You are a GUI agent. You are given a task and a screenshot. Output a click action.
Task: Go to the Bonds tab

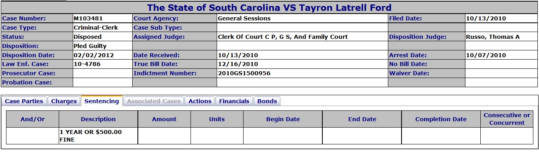point(267,101)
